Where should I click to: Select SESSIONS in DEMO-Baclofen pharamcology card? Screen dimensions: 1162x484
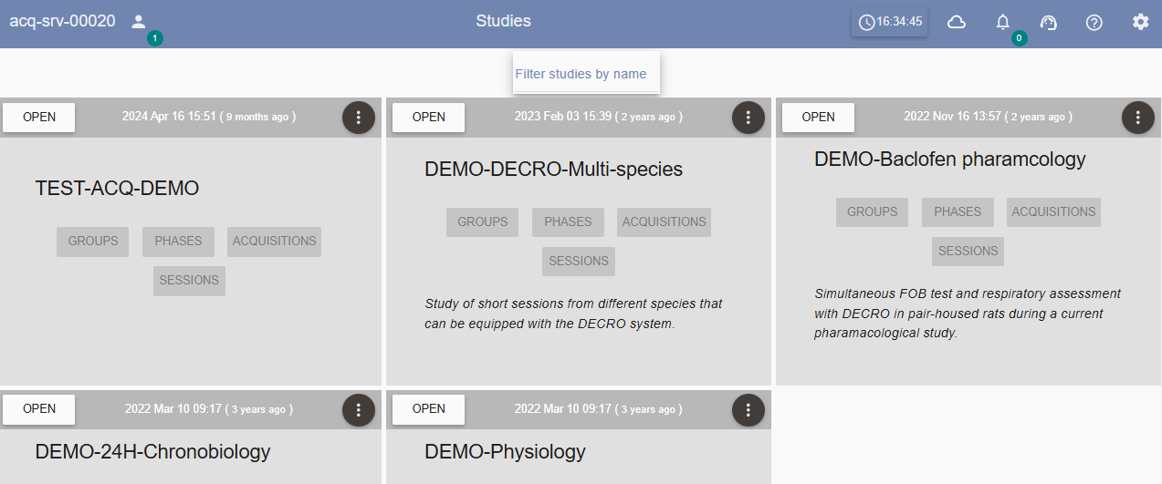click(968, 252)
